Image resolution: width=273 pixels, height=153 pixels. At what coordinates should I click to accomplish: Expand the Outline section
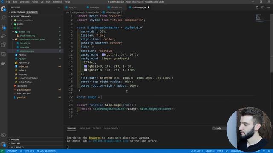point(35,139)
